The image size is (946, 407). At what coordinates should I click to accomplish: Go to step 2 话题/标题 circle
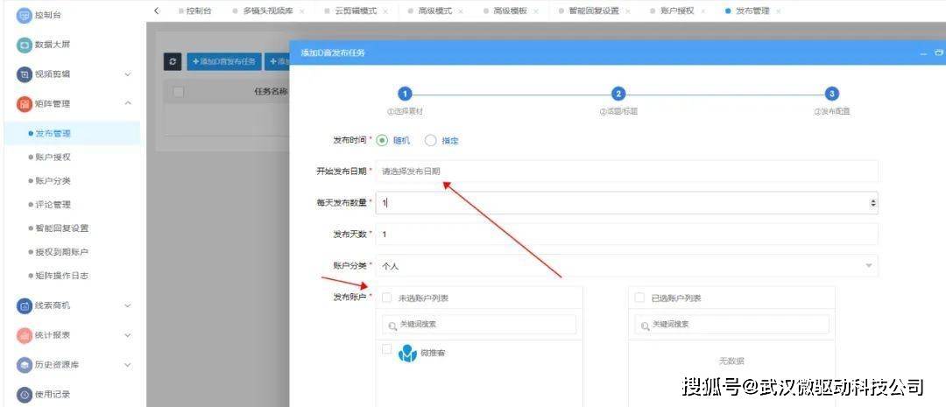pyautogui.click(x=618, y=94)
